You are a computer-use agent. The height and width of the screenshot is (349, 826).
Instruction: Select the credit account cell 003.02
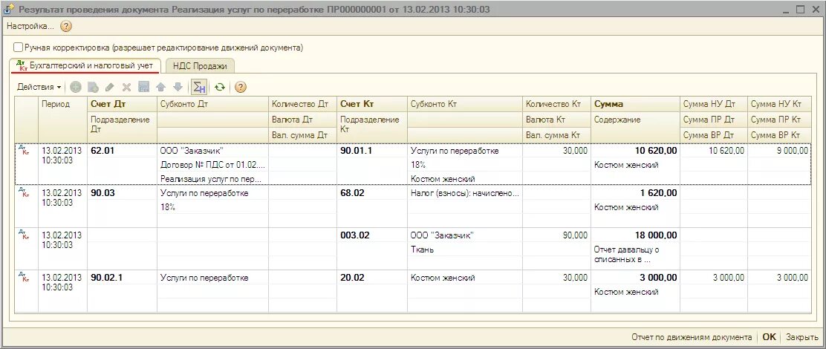click(372, 235)
